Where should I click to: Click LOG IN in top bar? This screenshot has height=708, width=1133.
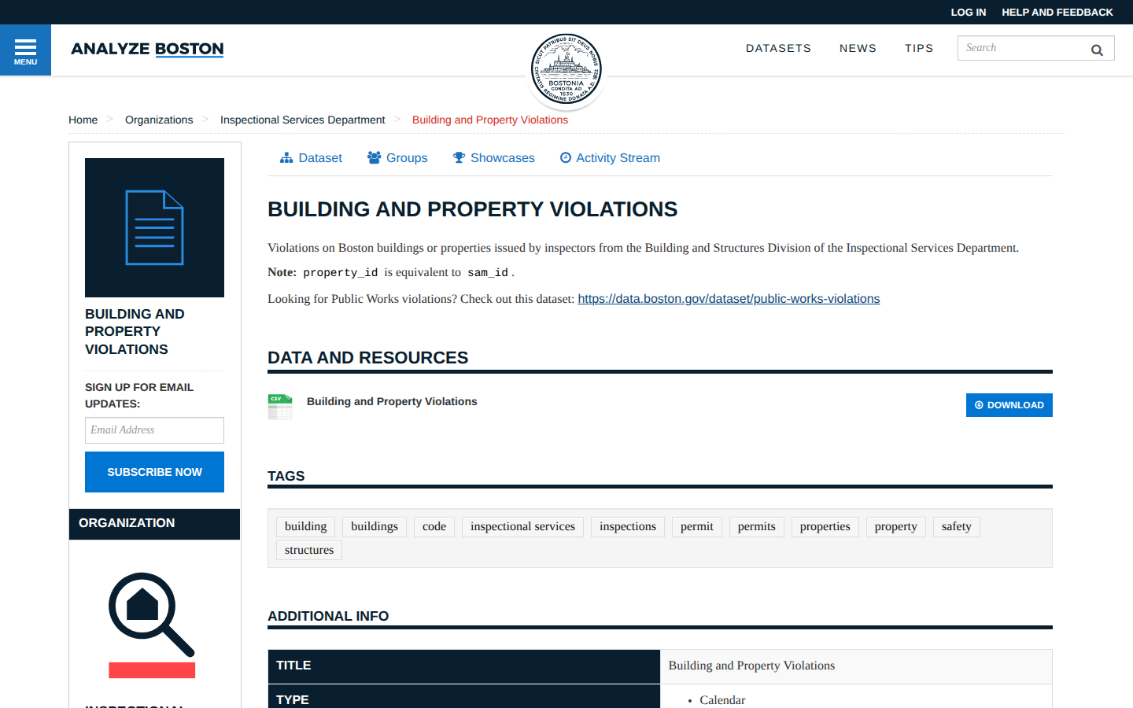click(x=968, y=12)
